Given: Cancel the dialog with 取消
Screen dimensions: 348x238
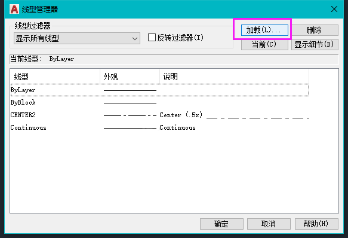Looking at the screenshot, I should [269, 224].
